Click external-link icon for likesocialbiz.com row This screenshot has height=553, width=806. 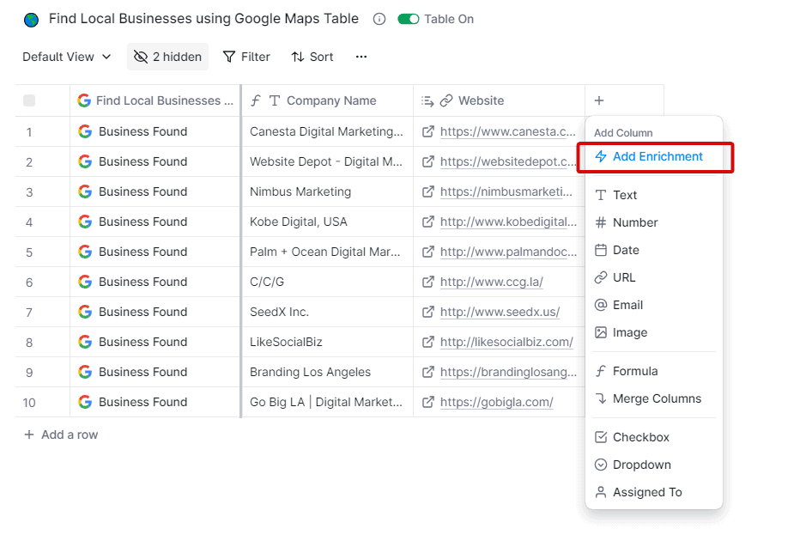[427, 342]
